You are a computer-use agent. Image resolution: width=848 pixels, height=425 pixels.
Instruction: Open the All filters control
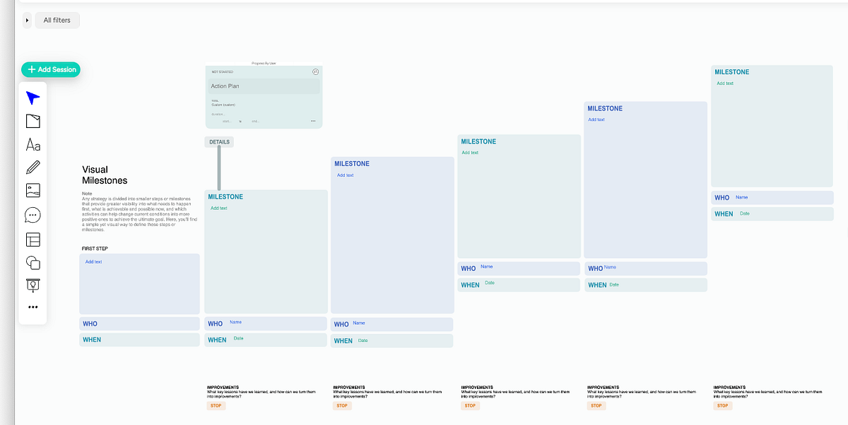(x=57, y=21)
